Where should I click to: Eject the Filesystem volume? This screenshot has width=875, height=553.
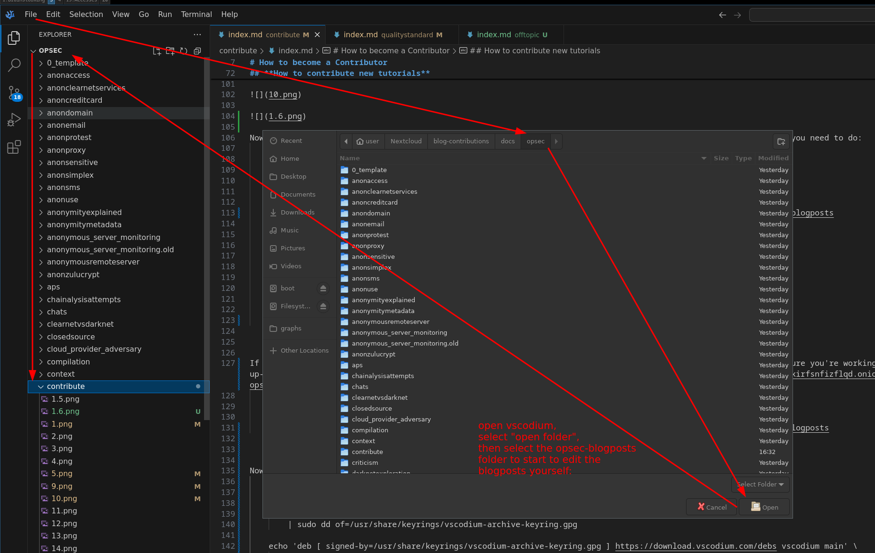pyautogui.click(x=323, y=306)
